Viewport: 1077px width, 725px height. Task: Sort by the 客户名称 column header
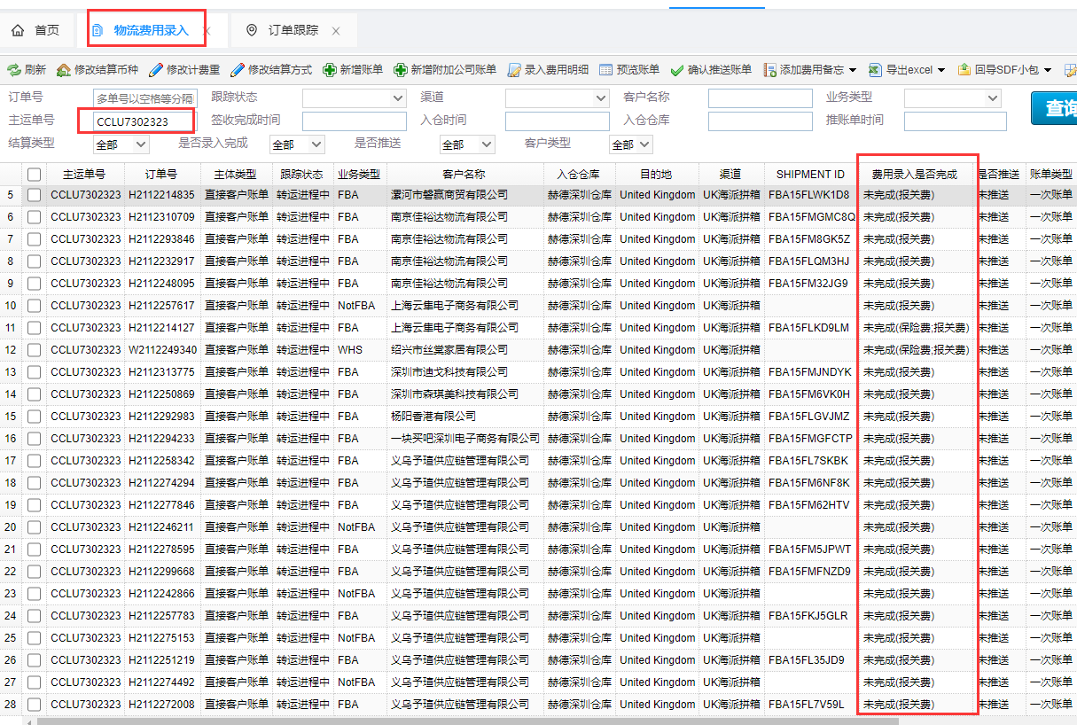pyautogui.click(x=464, y=175)
